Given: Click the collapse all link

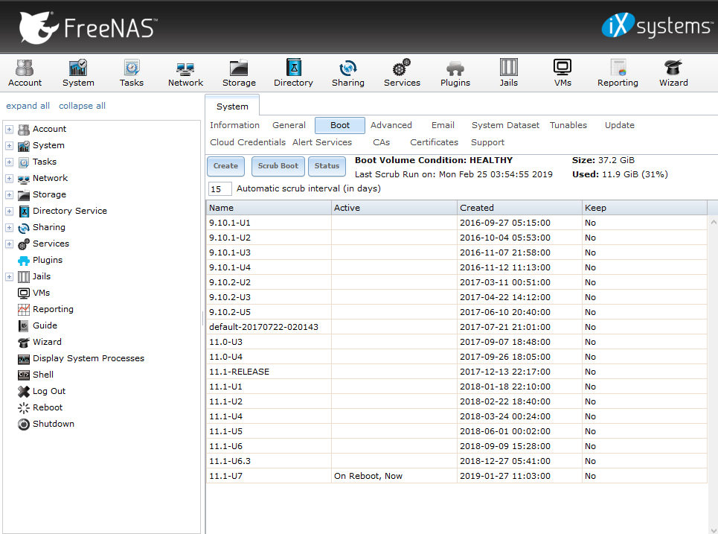Looking at the screenshot, I should (x=82, y=106).
